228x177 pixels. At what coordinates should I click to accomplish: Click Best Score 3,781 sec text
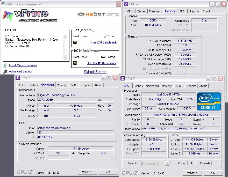coord(109,36)
